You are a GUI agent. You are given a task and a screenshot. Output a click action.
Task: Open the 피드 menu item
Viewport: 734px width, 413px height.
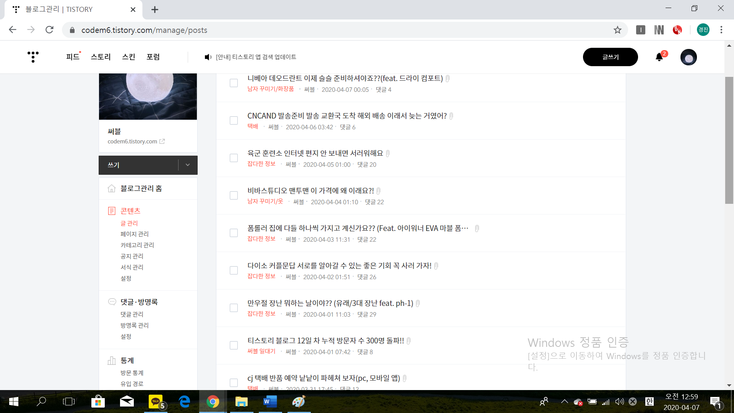[x=73, y=57]
